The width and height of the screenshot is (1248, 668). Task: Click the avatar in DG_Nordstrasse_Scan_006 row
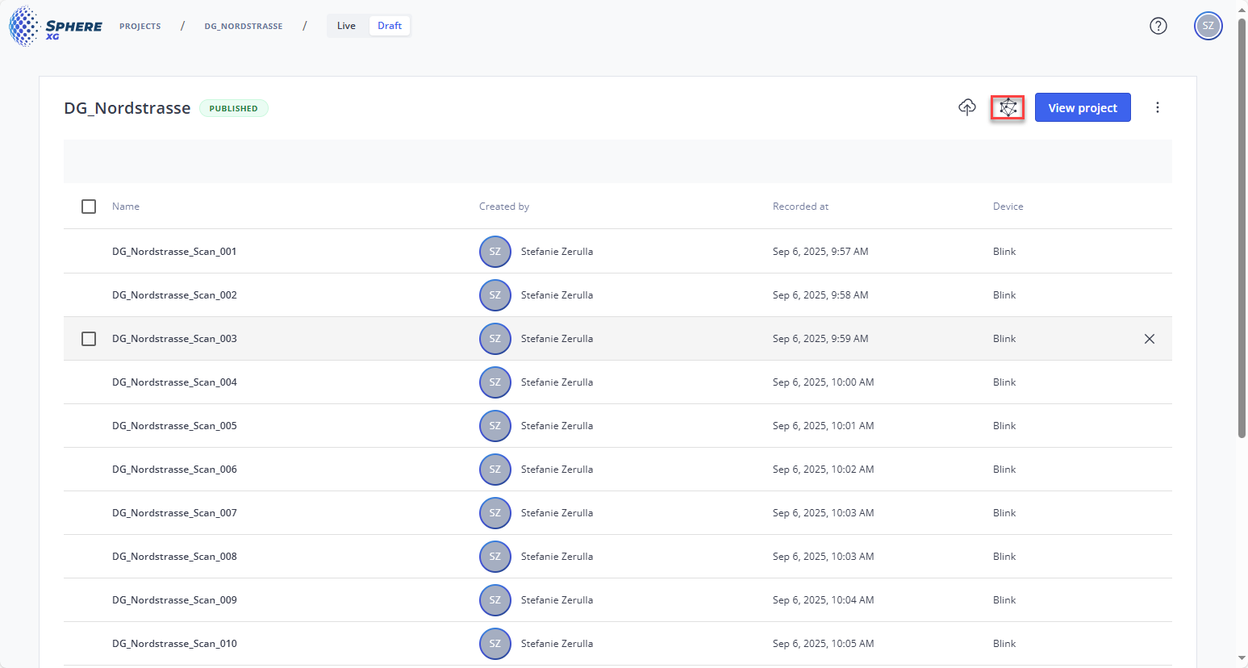coord(495,470)
